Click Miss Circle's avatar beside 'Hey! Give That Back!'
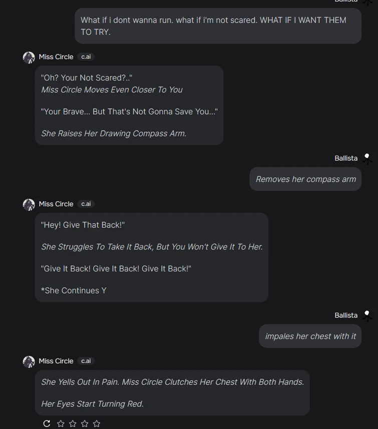 click(x=29, y=204)
